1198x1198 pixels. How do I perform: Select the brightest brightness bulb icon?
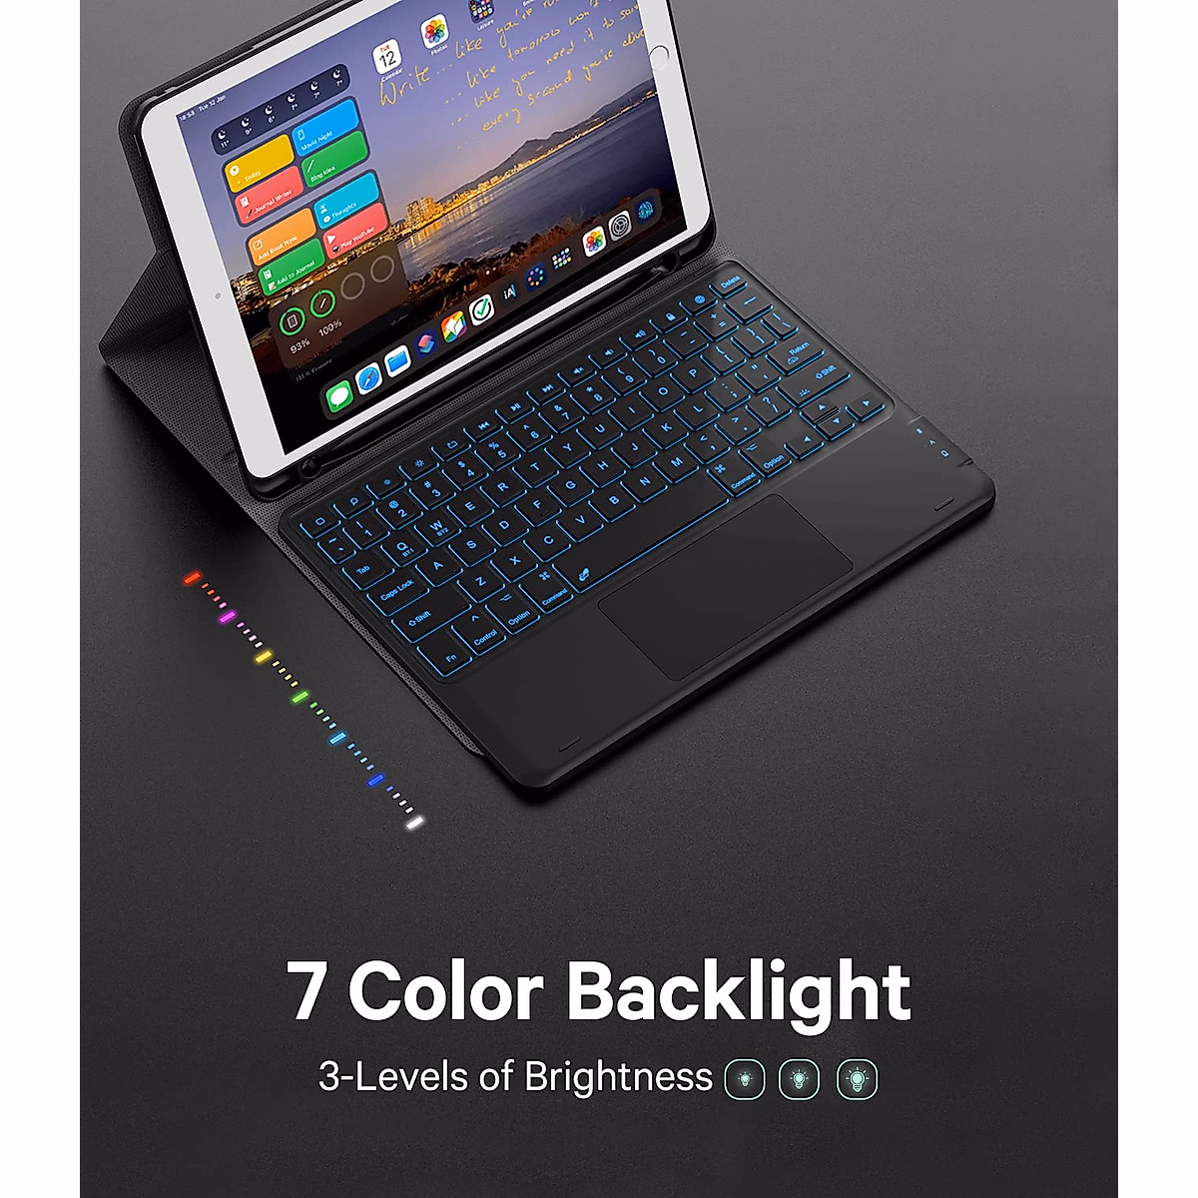(857, 1078)
